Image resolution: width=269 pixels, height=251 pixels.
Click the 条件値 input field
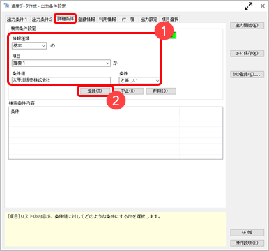pos(61,80)
